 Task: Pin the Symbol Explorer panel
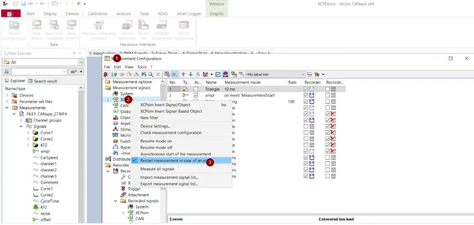74,54
